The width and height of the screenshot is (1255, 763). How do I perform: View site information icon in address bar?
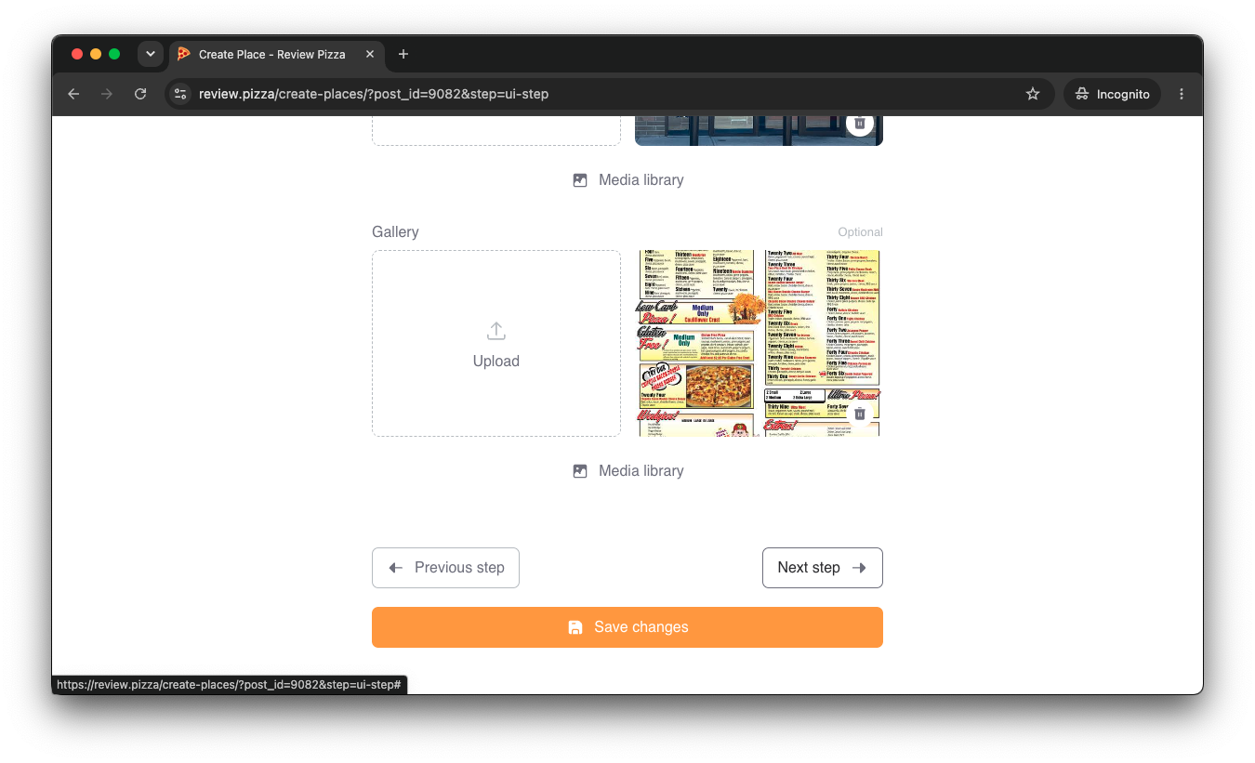(181, 94)
